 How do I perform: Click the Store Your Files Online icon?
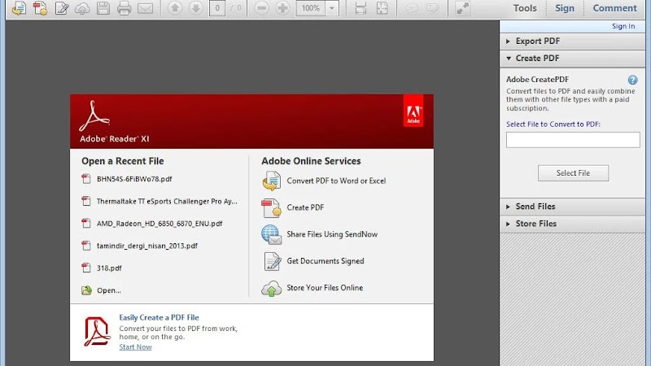click(x=271, y=288)
